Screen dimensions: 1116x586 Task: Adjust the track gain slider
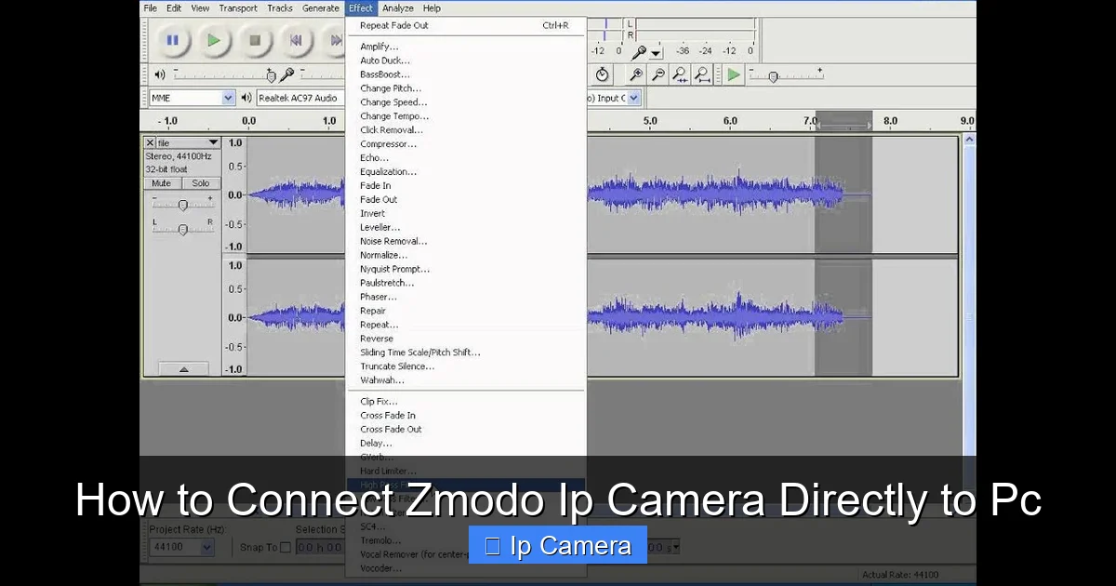pyautogui.click(x=183, y=205)
